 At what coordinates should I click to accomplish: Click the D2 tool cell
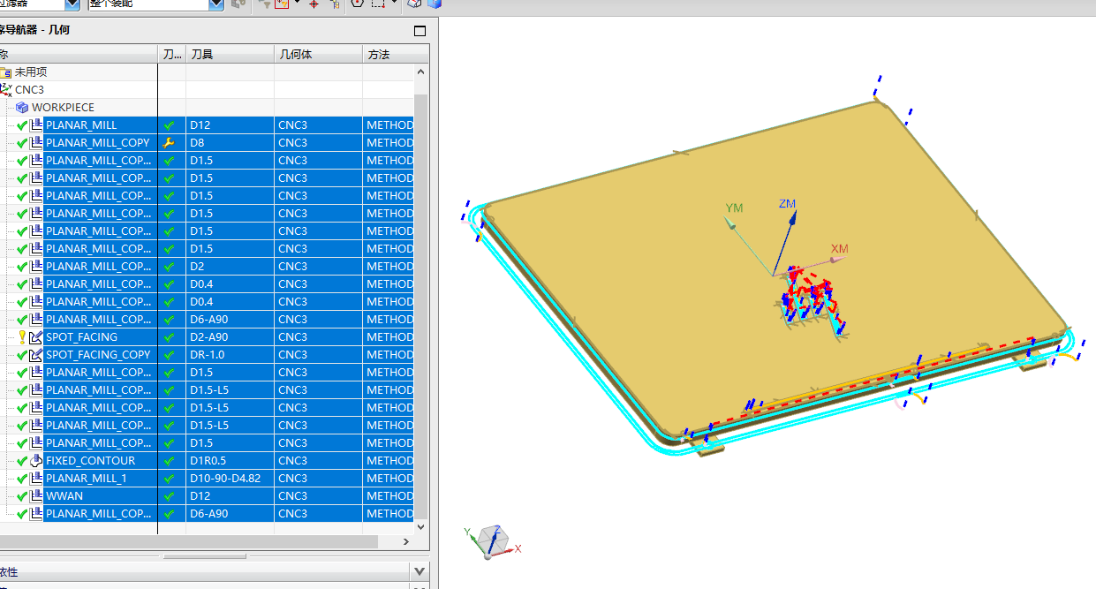point(230,267)
